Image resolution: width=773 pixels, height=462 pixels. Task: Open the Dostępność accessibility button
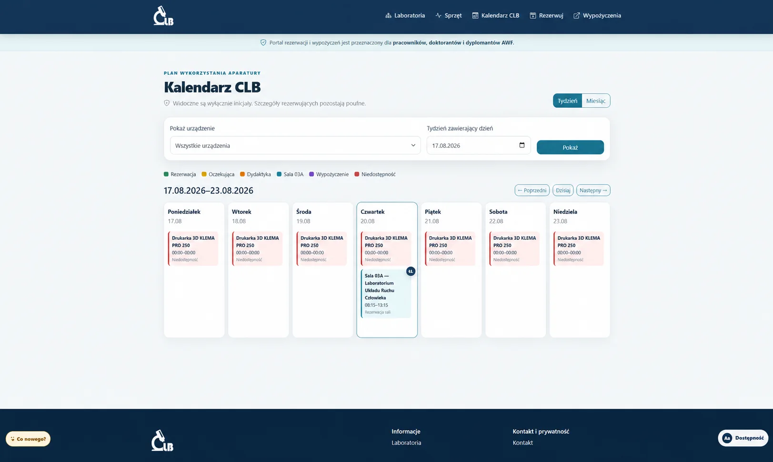[x=743, y=438]
